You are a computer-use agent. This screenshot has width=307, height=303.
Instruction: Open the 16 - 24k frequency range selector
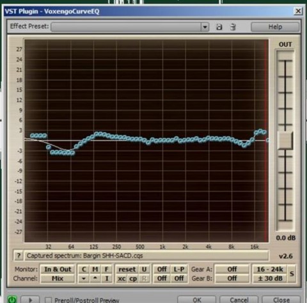(x=270, y=269)
